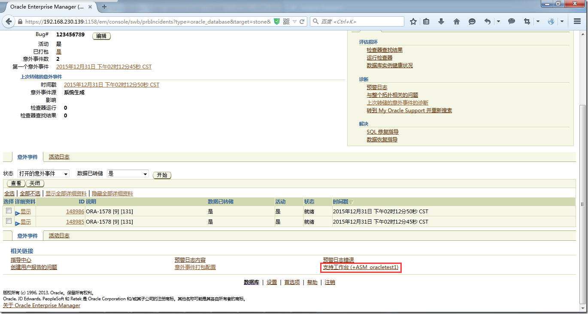The height and width of the screenshot is (314, 588).
Task: Open 指导中心 link
Action: tap(21, 260)
